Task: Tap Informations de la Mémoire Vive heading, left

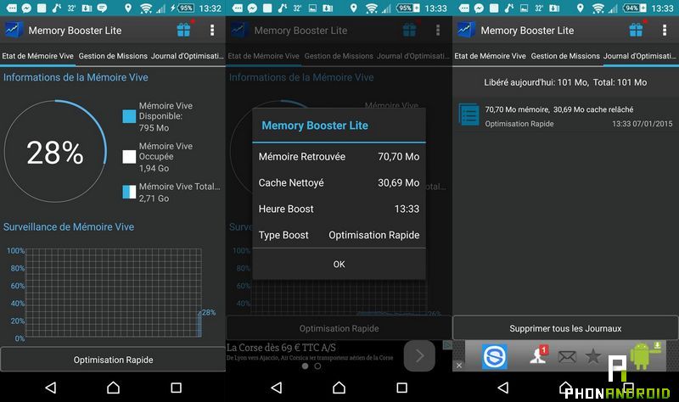Action: pos(76,77)
